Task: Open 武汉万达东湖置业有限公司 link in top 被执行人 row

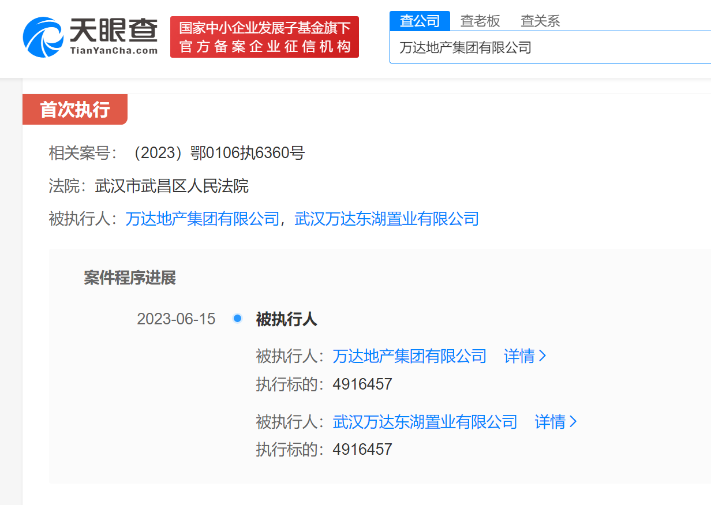Action: point(387,219)
